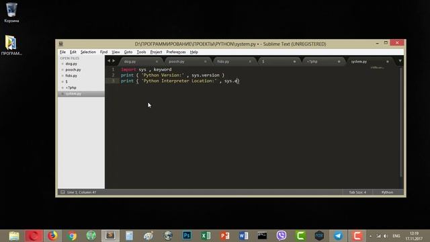The height and width of the screenshot is (242, 430).
Task: Click the volume icon in system tray
Action: [386, 236]
